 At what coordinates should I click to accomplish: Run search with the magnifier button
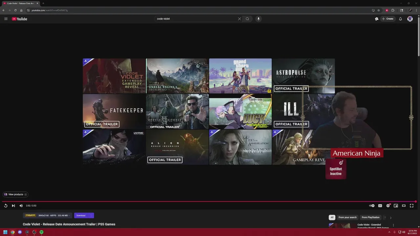click(x=247, y=19)
